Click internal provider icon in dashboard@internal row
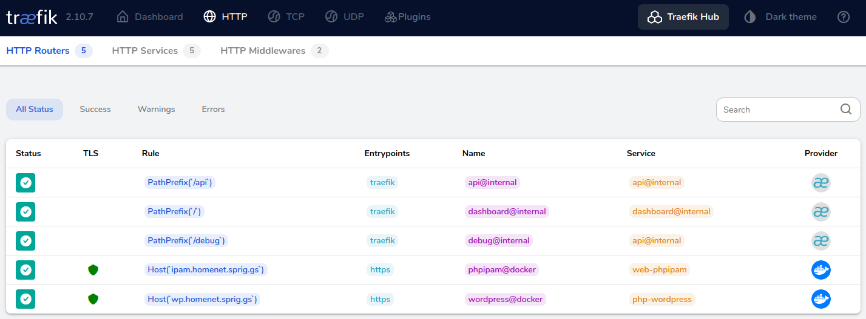Image resolution: width=866 pixels, height=319 pixels. pyautogui.click(x=821, y=212)
